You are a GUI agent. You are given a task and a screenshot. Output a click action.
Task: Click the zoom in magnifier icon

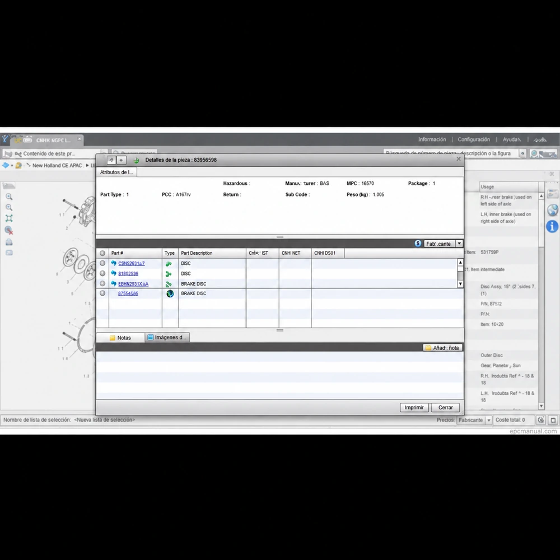9,197
